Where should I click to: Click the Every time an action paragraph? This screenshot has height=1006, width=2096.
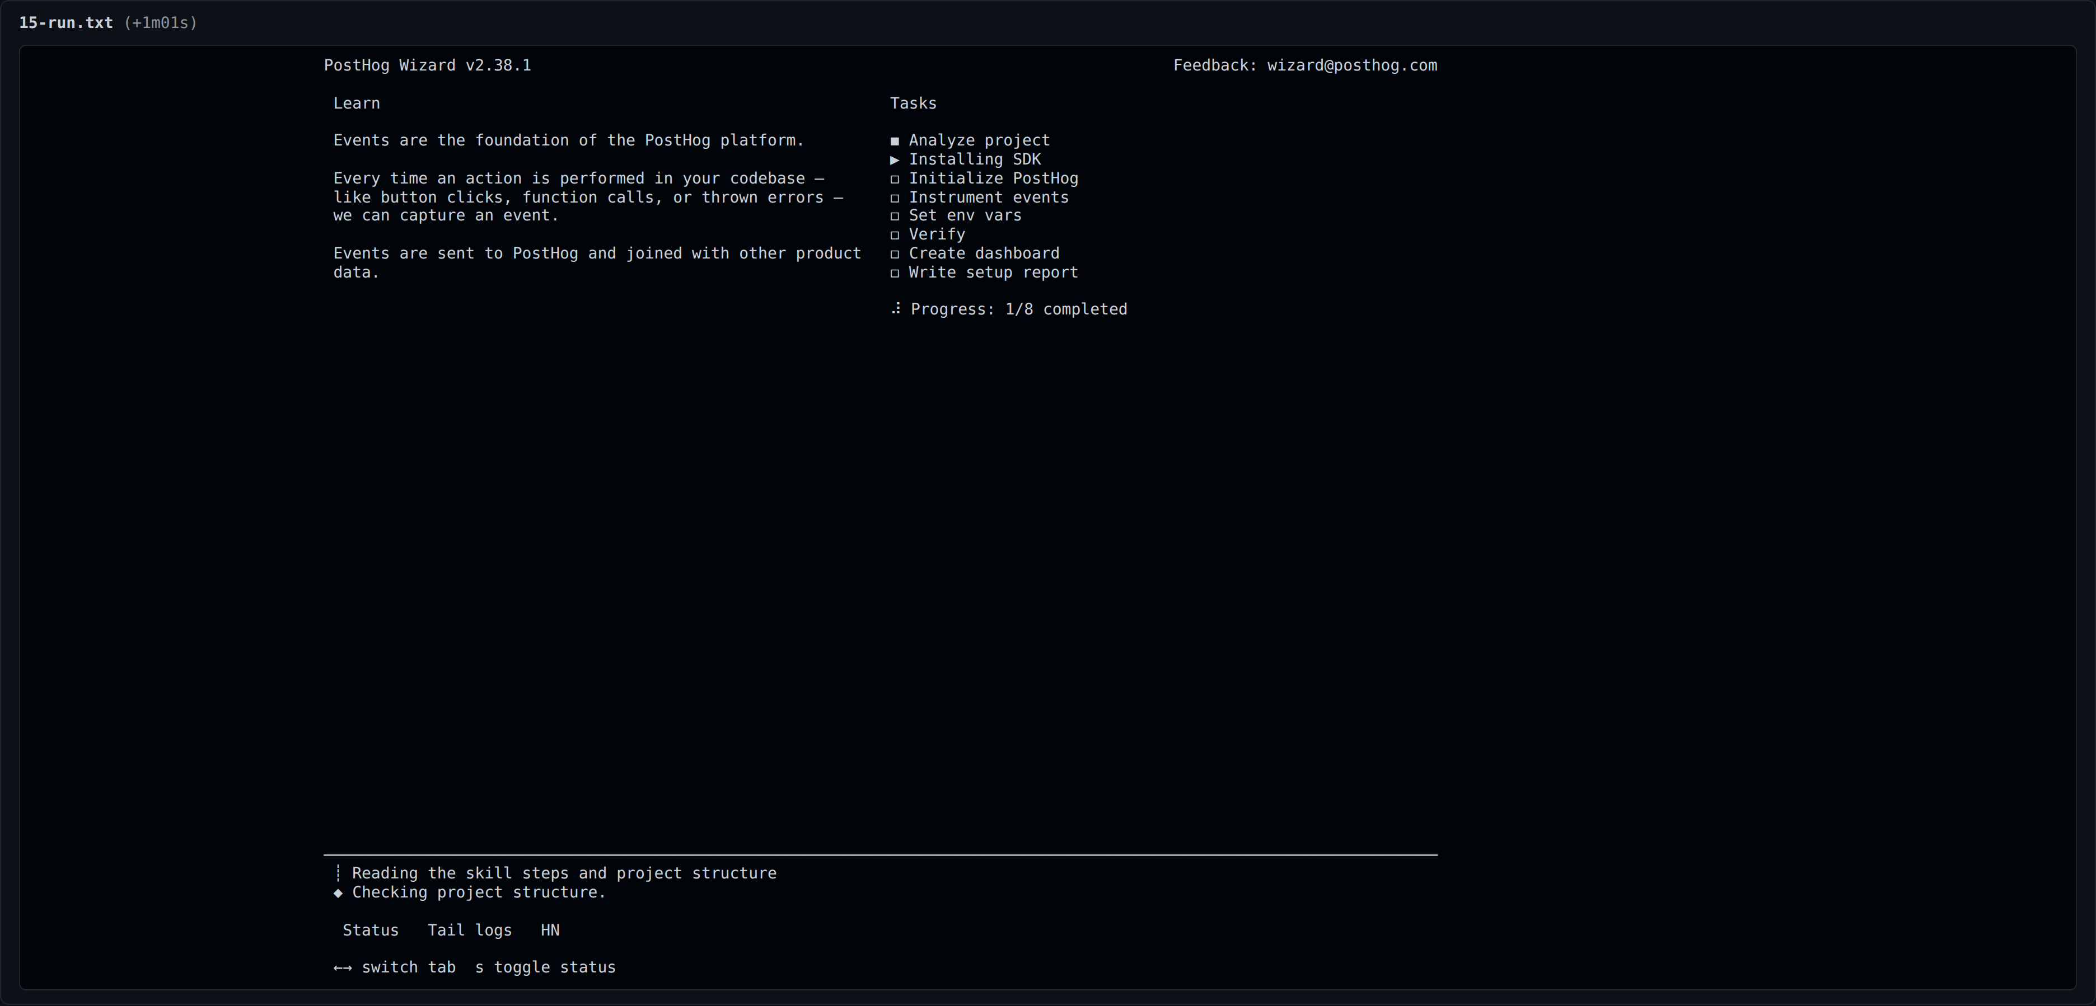point(588,197)
